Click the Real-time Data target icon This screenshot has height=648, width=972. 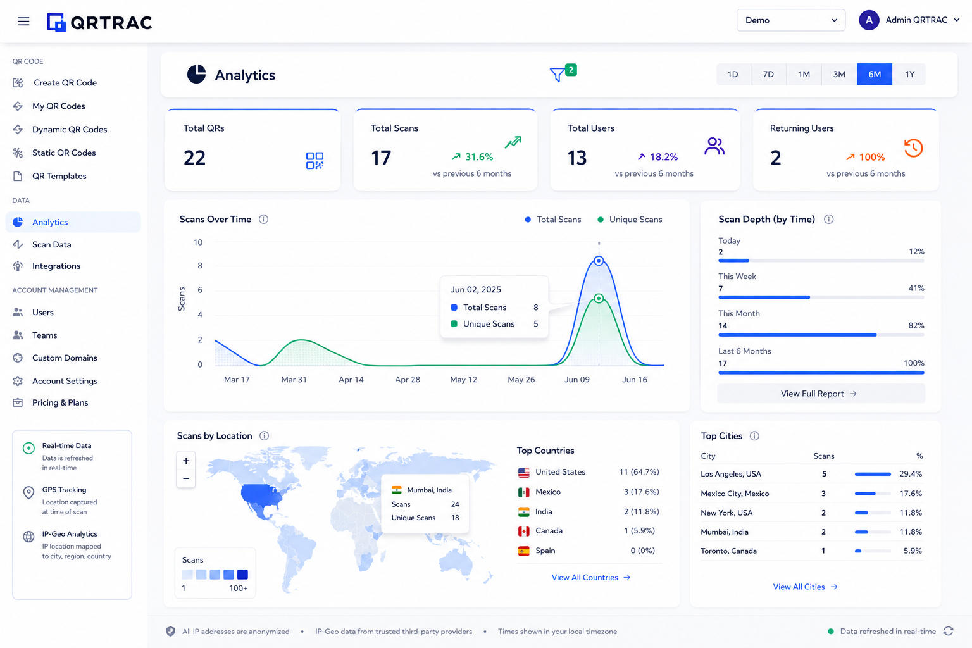pyautogui.click(x=28, y=448)
